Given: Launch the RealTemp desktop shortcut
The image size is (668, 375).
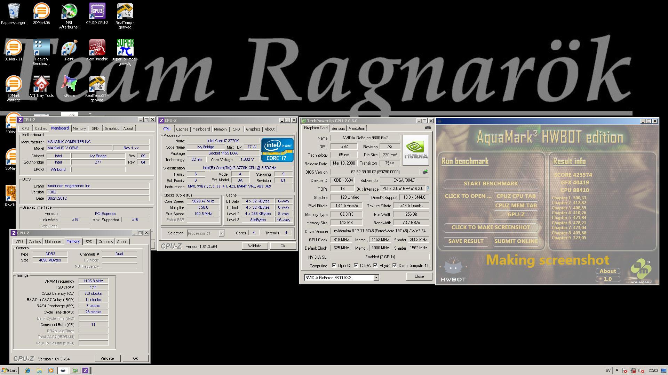Looking at the screenshot, I should click(125, 16).
